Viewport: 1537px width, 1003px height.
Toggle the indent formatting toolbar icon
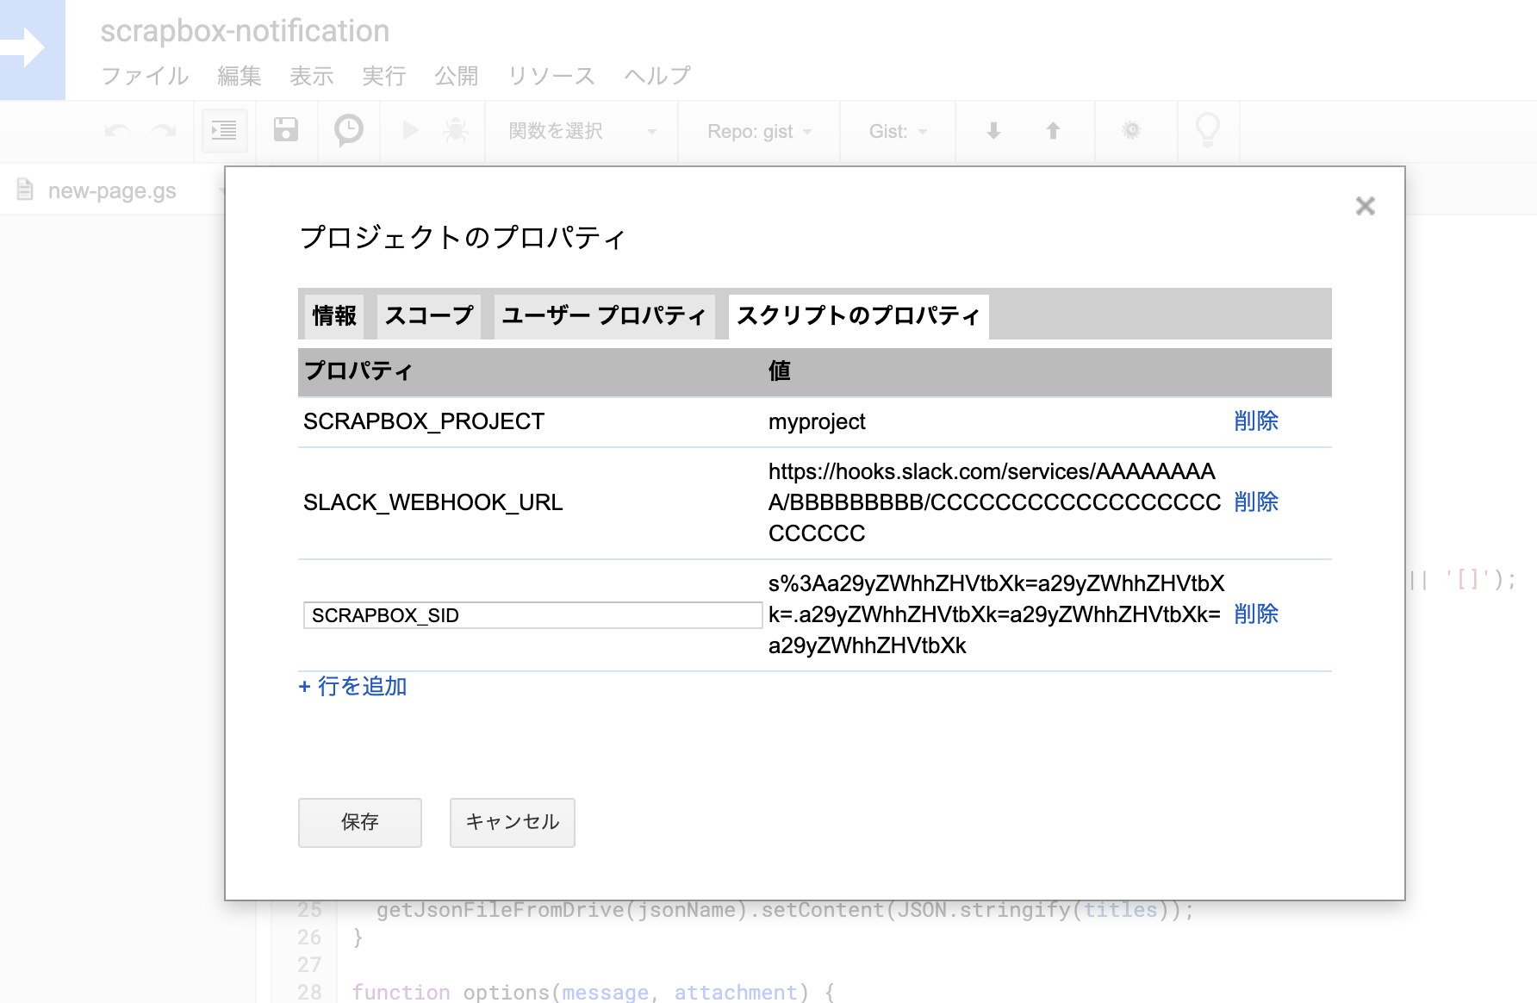pyautogui.click(x=224, y=131)
